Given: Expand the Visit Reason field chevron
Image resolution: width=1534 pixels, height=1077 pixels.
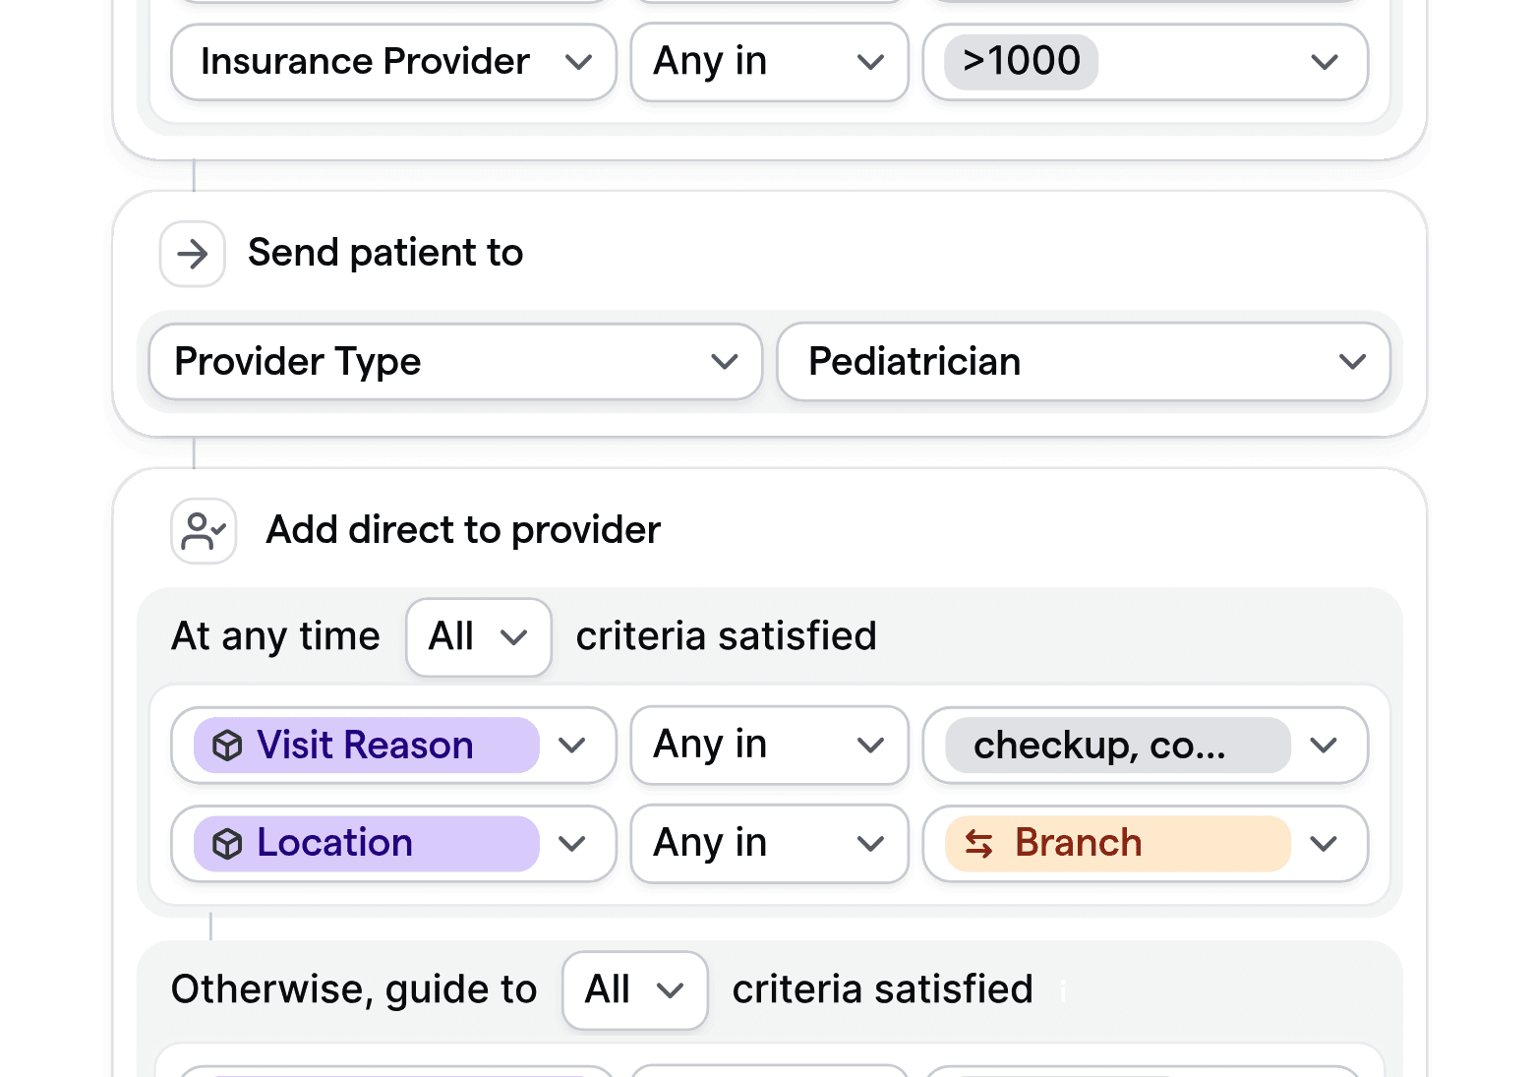Looking at the screenshot, I should [572, 746].
